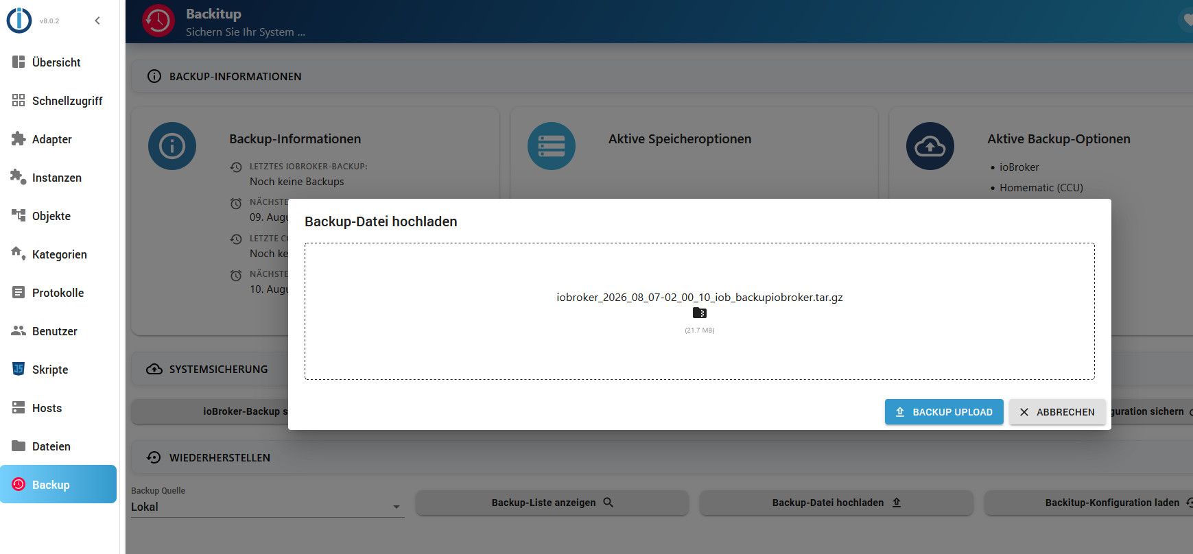
Task: Click the archive file icon in dropzone
Action: pos(700,313)
